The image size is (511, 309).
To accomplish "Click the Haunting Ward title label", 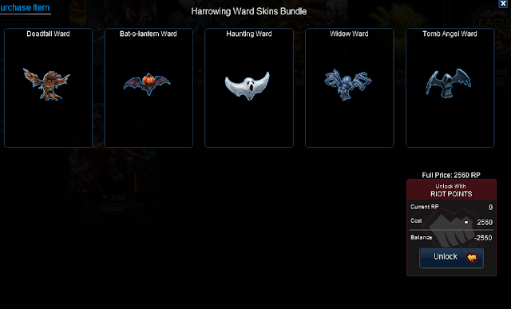I will click(x=249, y=34).
